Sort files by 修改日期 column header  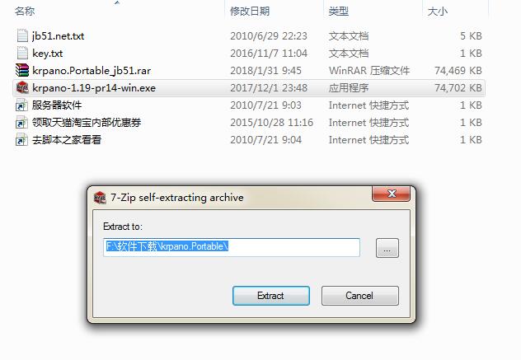[x=250, y=11]
